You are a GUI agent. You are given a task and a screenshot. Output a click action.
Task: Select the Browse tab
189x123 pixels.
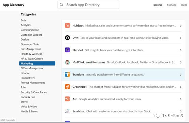(158, 5)
